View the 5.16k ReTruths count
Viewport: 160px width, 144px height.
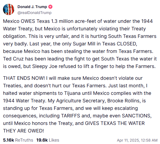point(8,140)
